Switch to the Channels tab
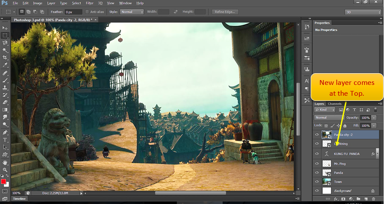384x204 pixels. 335,104
